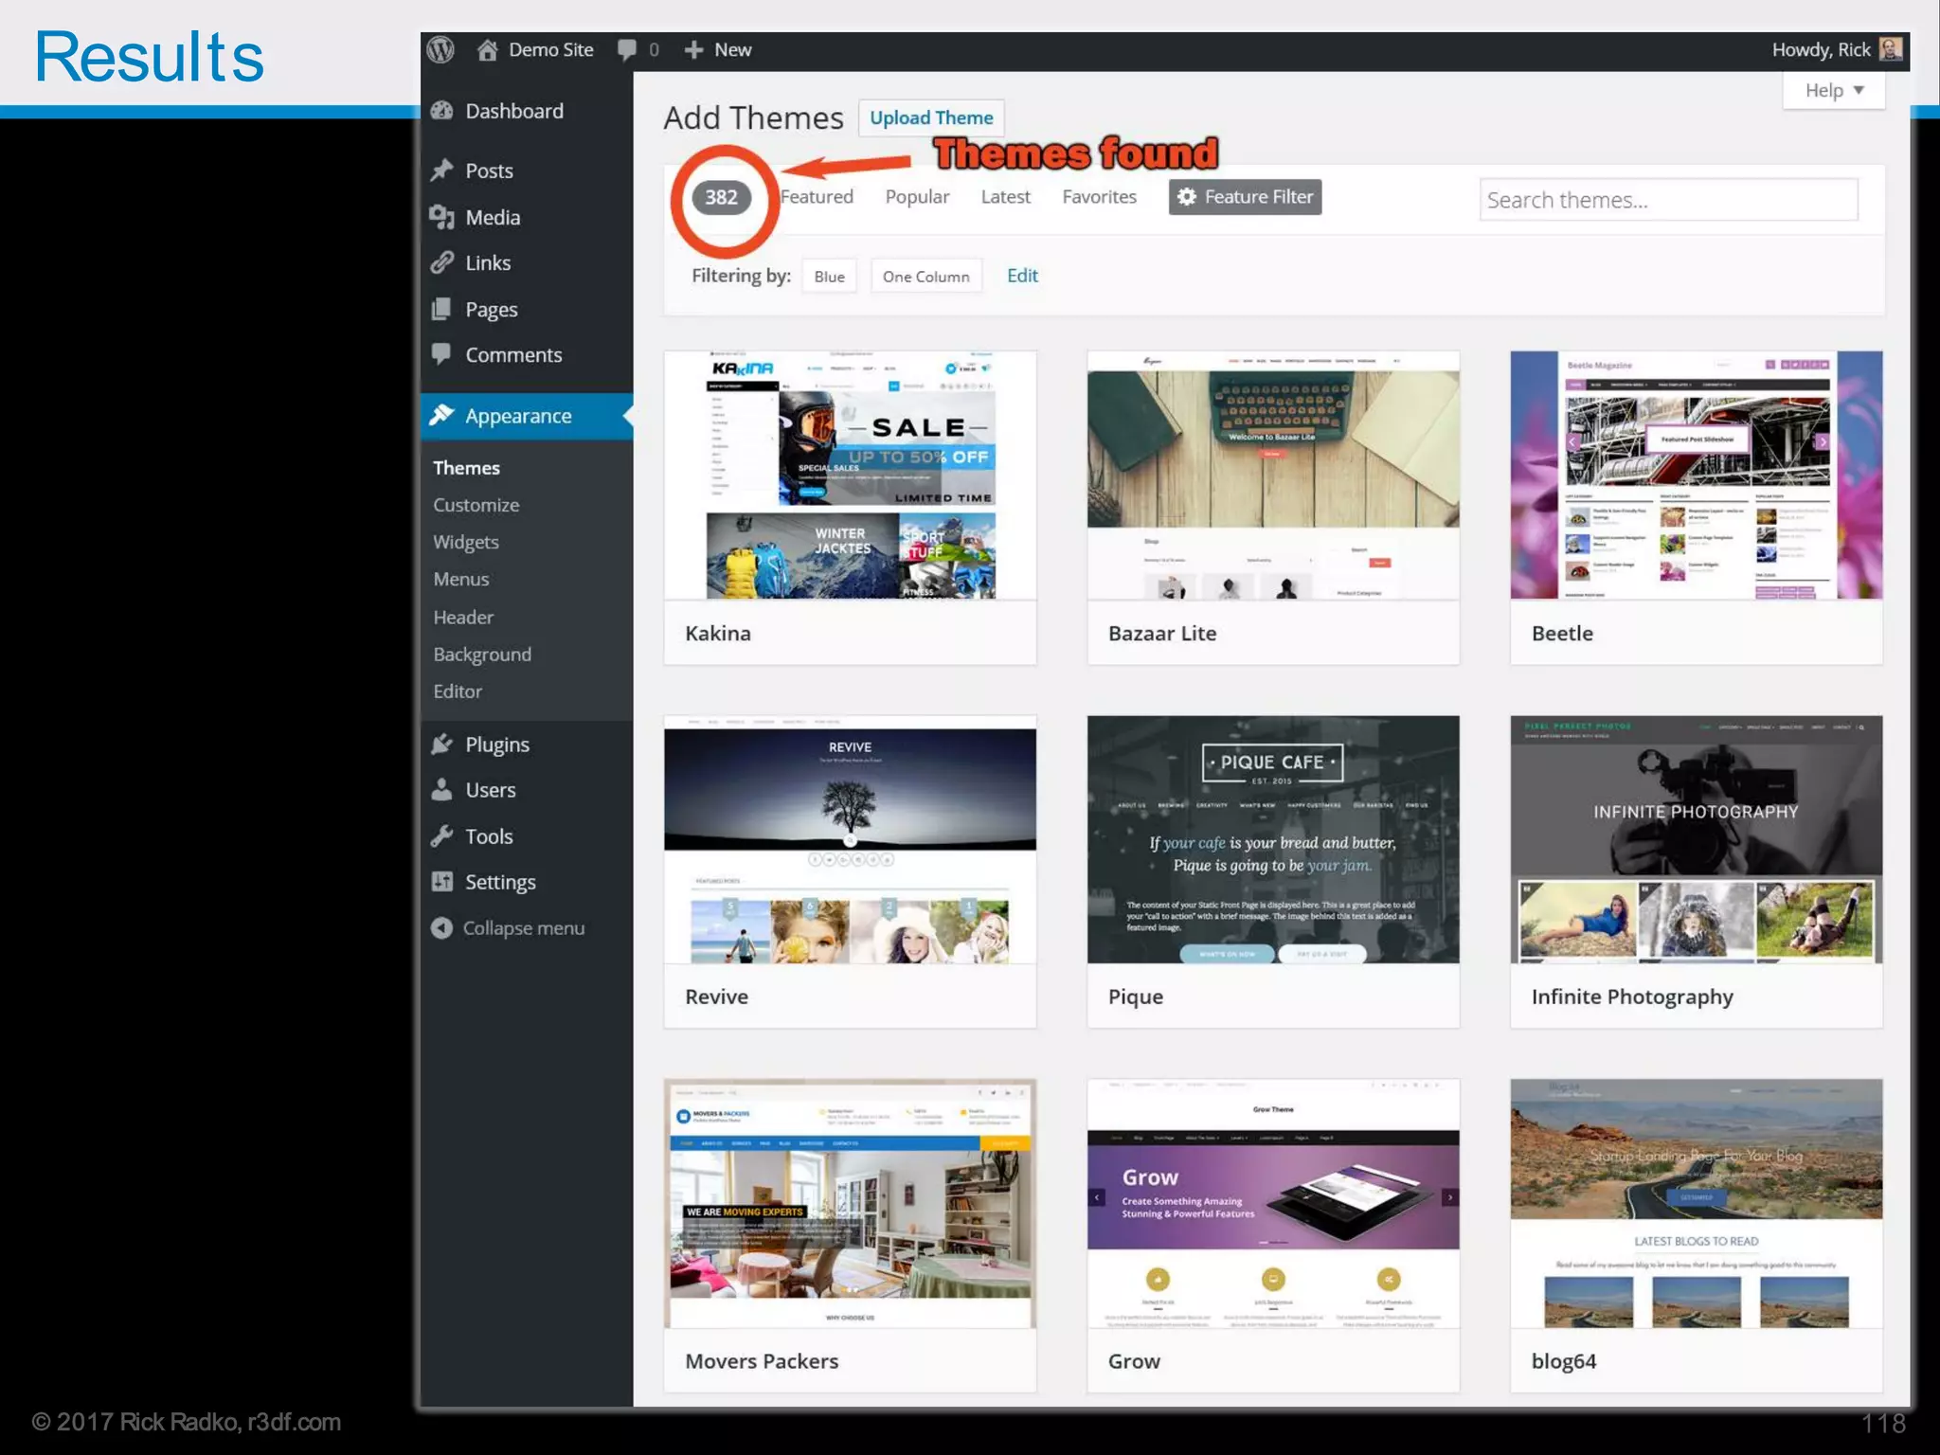Screen dimensions: 1940x1455
Task: Open the Media library menu
Action: [x=492, y=217]
